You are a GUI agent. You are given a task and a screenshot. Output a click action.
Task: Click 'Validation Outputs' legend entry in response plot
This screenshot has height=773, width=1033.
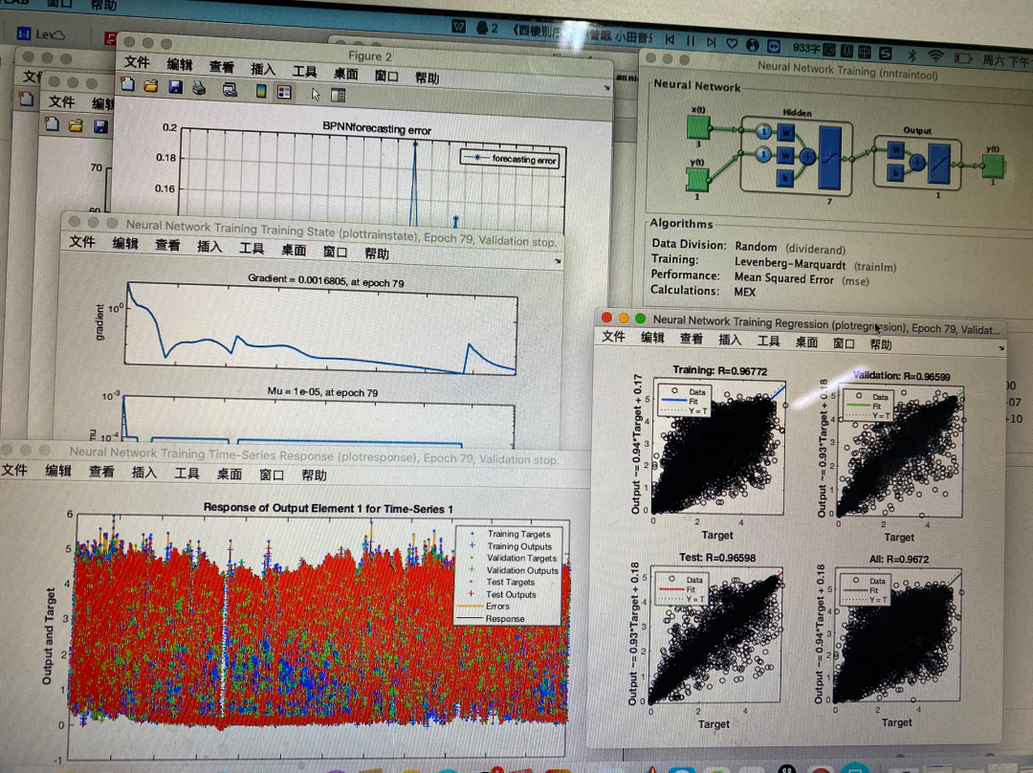522,570
